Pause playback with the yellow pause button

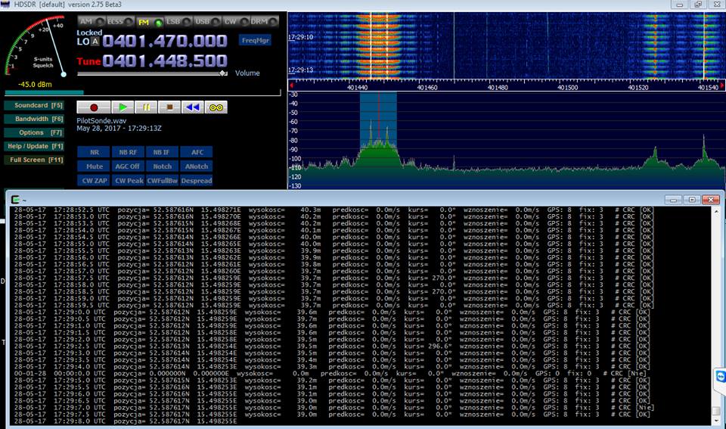pyautogui.click(x=146, y=107)
